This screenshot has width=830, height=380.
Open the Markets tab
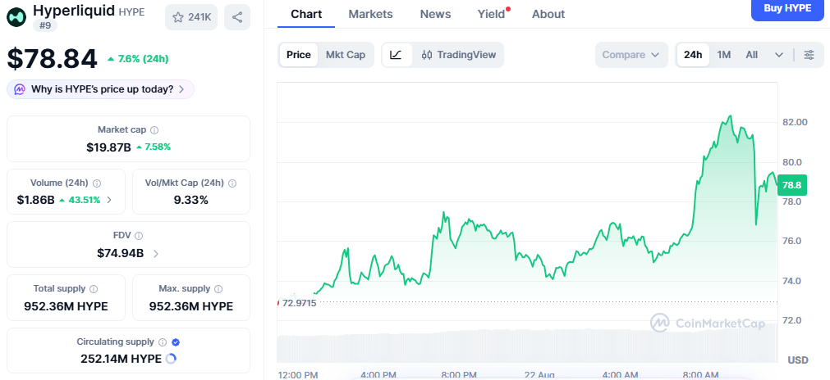[370, 14]
